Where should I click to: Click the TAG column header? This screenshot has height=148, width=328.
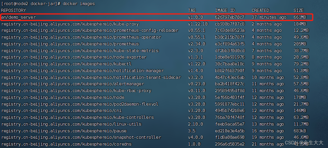(192, 10)
